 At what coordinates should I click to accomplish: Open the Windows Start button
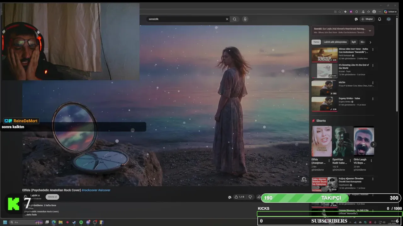pos(5,222)
